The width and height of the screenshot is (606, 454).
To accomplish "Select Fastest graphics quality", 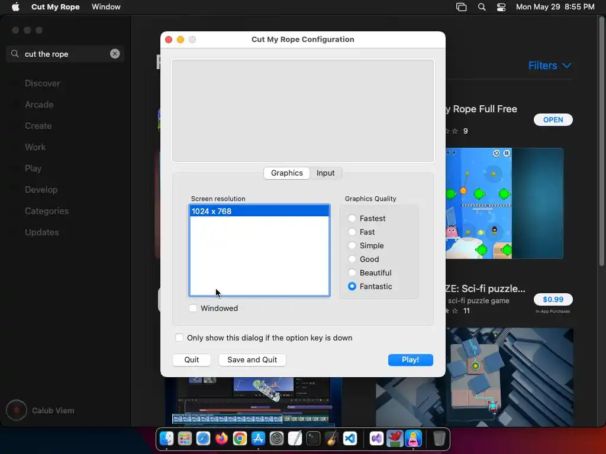I will (352, 219).
